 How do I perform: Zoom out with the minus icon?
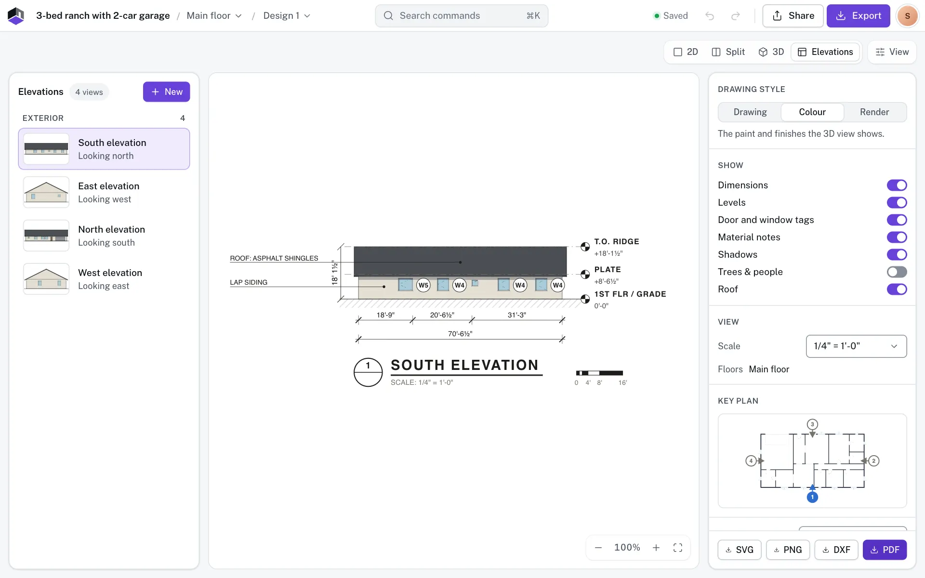point(598,548)
